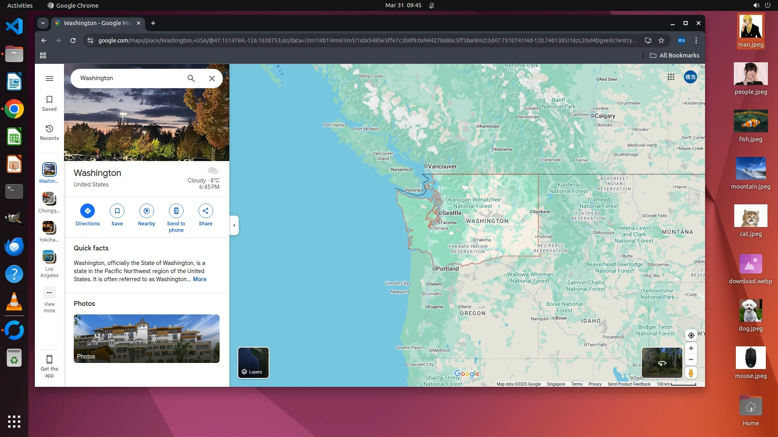Expand the Chrome tab search dropdown
This screenshot has height=437, width=778.
click(x=43, y=23)
